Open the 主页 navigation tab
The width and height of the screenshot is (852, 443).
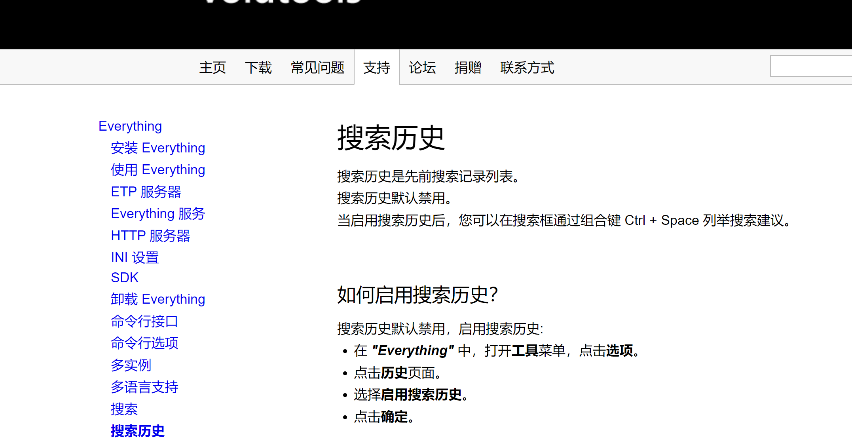[x=213, y=68]
